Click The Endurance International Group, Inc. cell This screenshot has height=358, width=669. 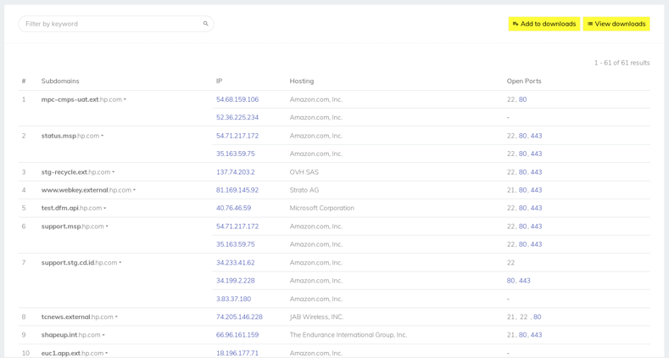pos(348,335)
